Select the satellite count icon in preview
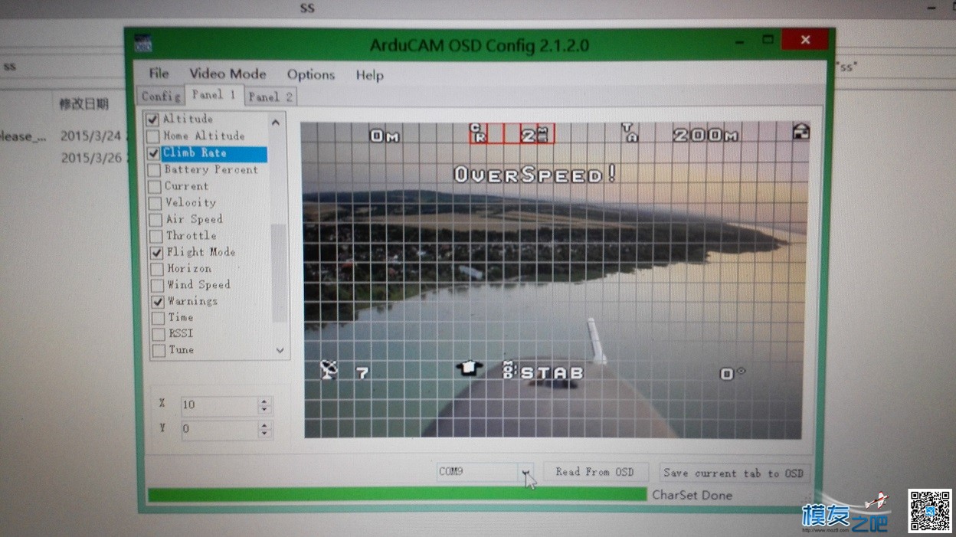Viewport: 956px width, 537px height. click(329, 371)
